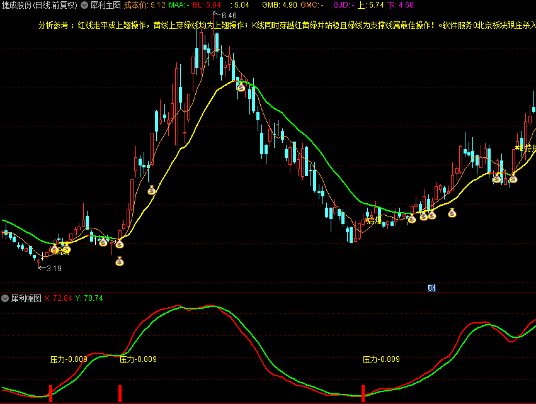Click the 6.46 high price label

pyautogui.click(x=229, y=16)
